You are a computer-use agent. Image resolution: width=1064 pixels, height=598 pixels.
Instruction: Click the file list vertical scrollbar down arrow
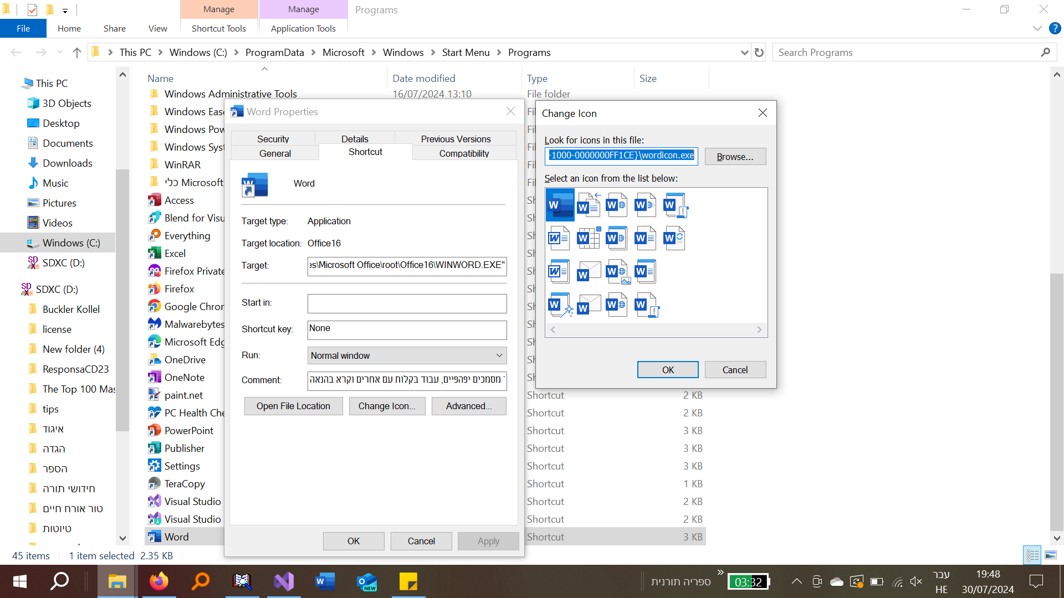[1057, 538]
